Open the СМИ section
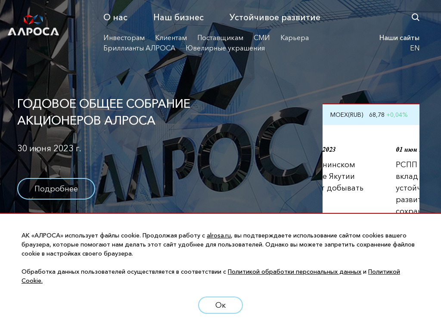The height and width of the screenshot is (331, 441). coord(261,38)
